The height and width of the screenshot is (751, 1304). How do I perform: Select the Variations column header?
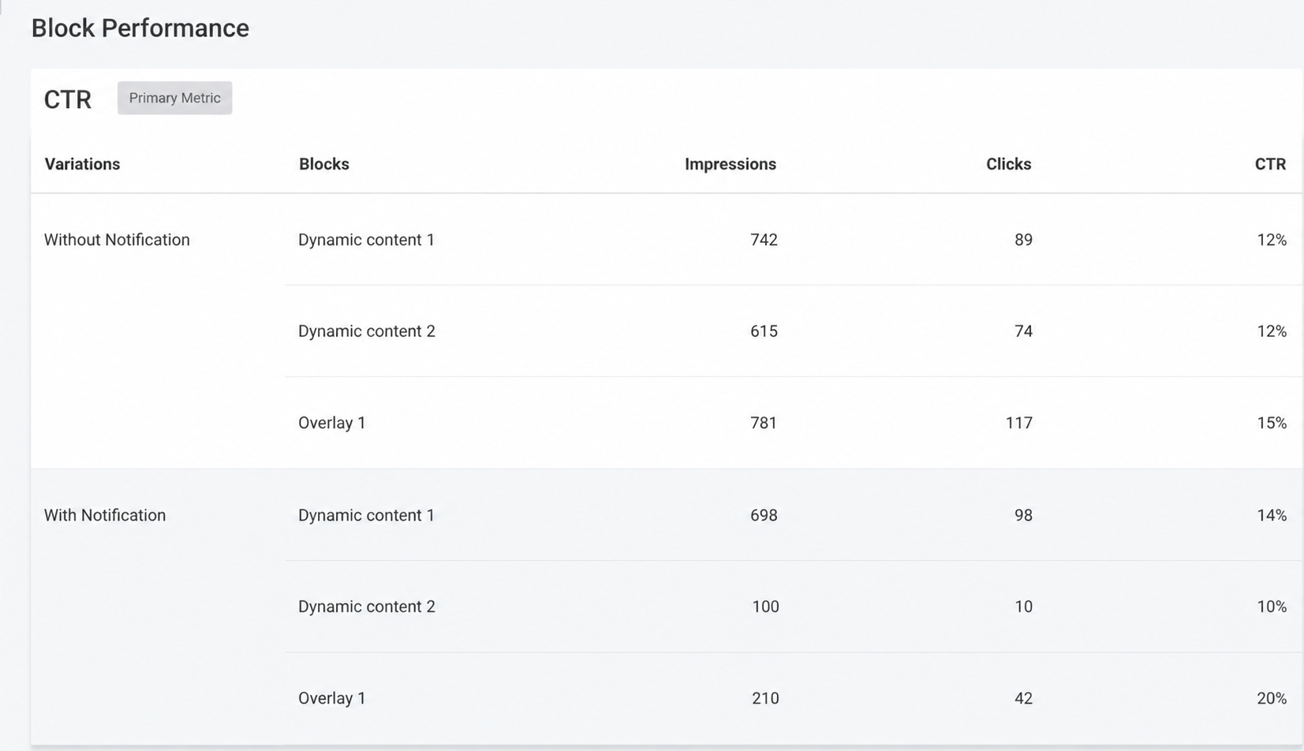(x=82, y=164)
